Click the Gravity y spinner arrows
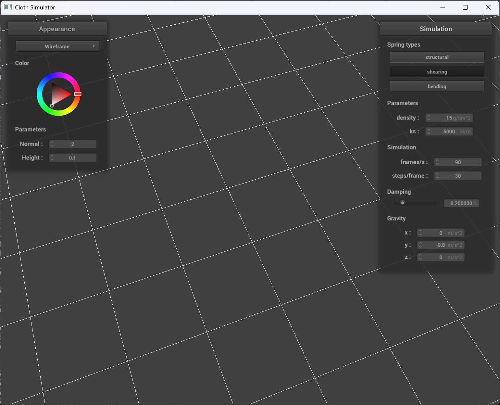Image resolution: width=500 pixels, height=405 pixels. tap(420, 245)
